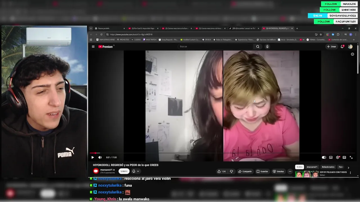Open YouTube notifications bell

(342, 47)
